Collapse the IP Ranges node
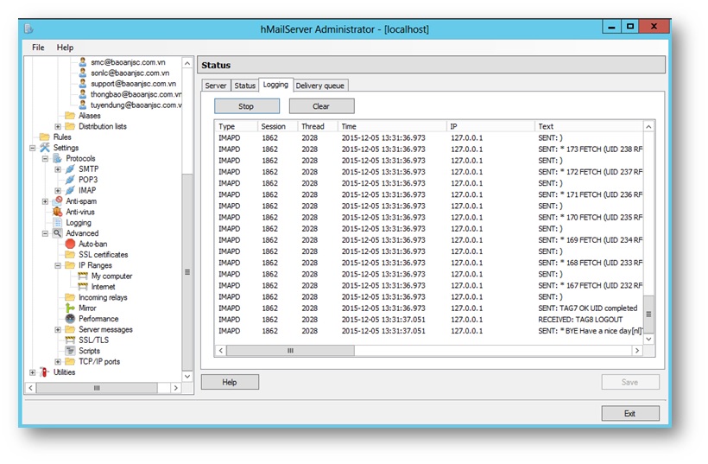708x464 pixels. coord(58,266)
